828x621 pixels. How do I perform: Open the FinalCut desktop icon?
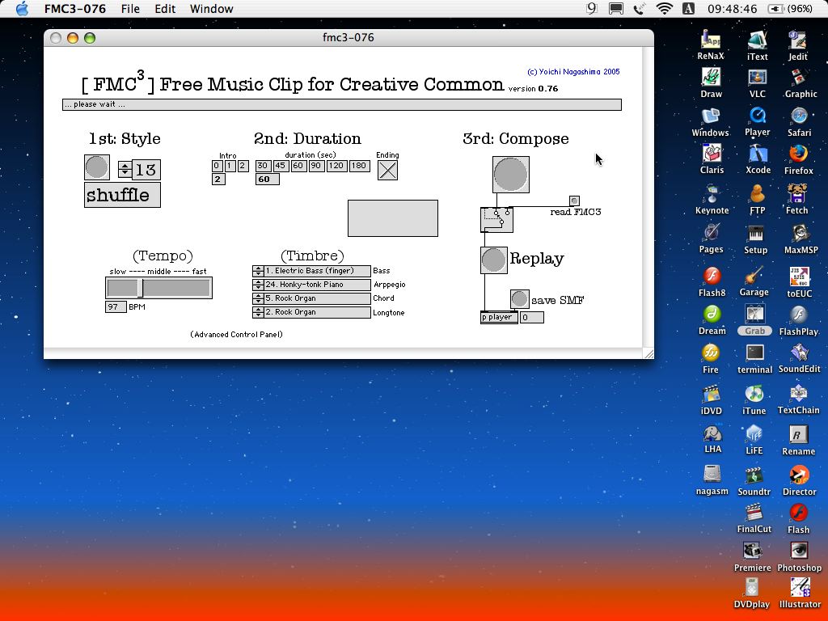[754, 518]
